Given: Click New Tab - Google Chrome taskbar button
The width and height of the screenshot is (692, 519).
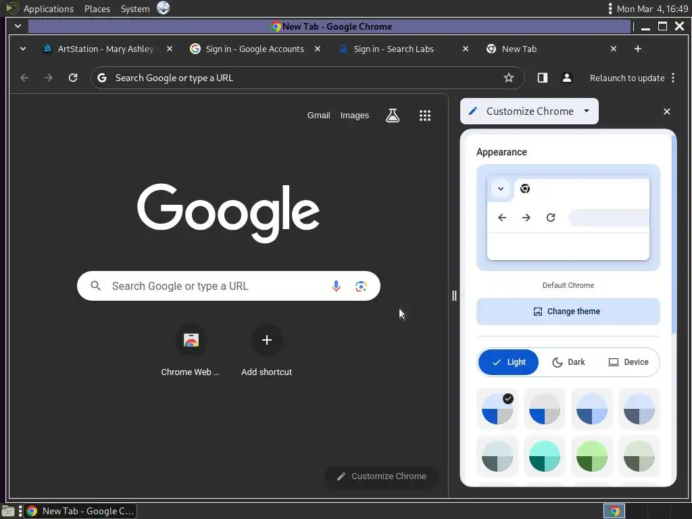Looking at the screenshot, I should [80, 511].
